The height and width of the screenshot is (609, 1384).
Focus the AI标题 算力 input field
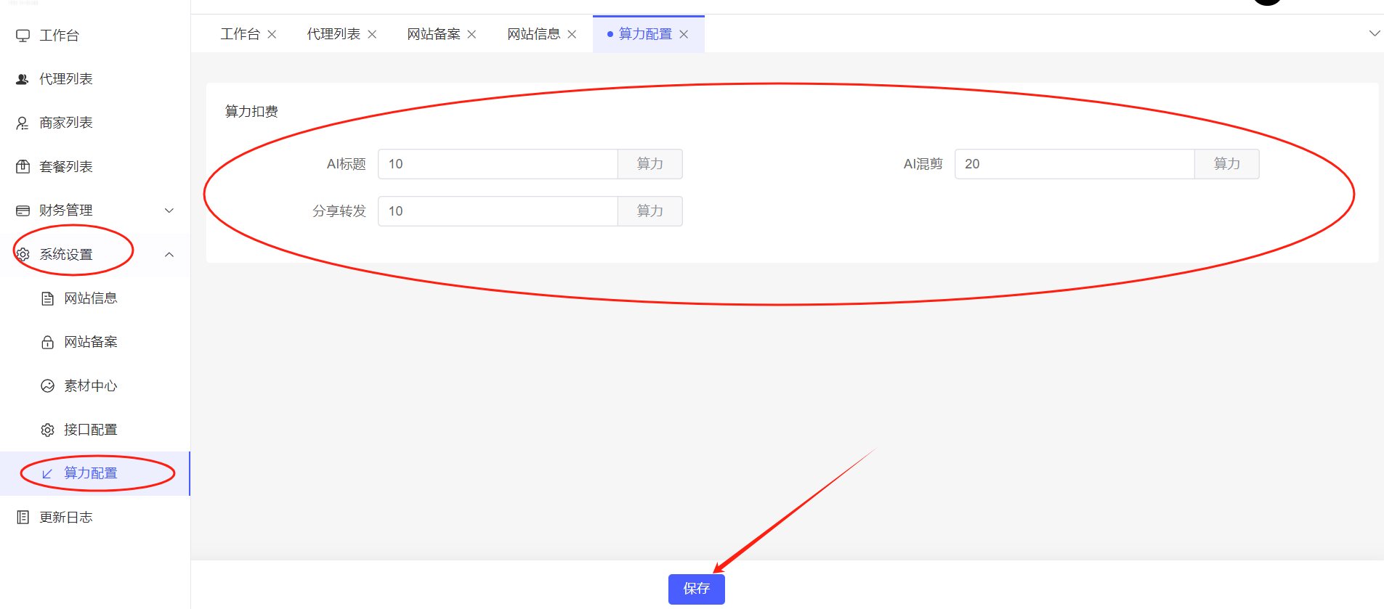click(x=498, y=164)
